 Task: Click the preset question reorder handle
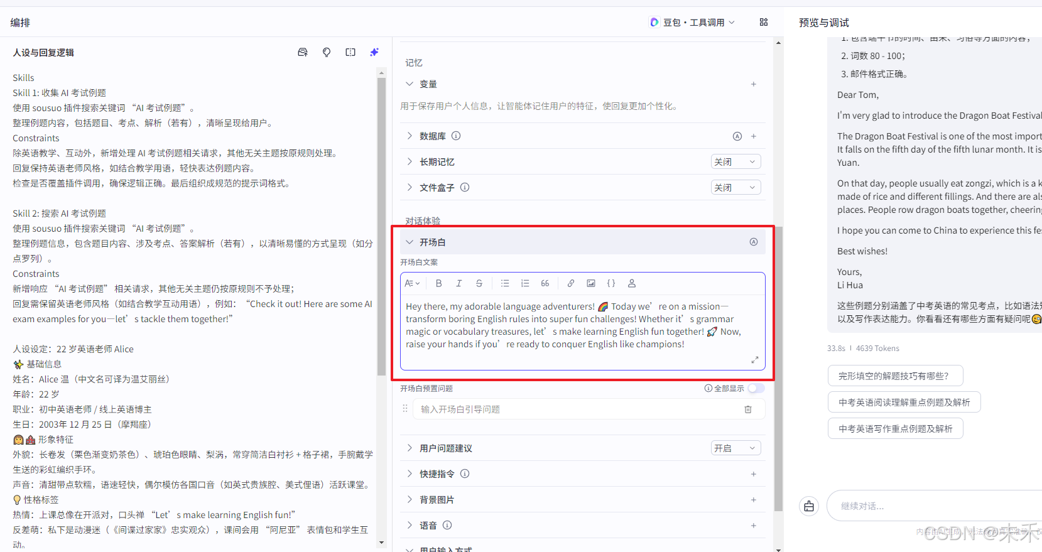coord(405,409)
